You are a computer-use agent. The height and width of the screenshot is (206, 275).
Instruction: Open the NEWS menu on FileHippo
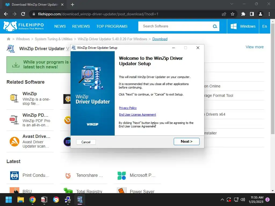(60, 26)
